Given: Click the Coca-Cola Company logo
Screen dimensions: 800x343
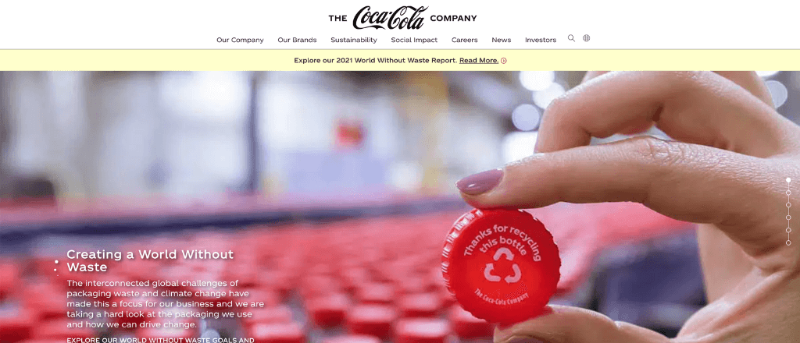Looking at the screenshot, I should (x=402, y=18).
